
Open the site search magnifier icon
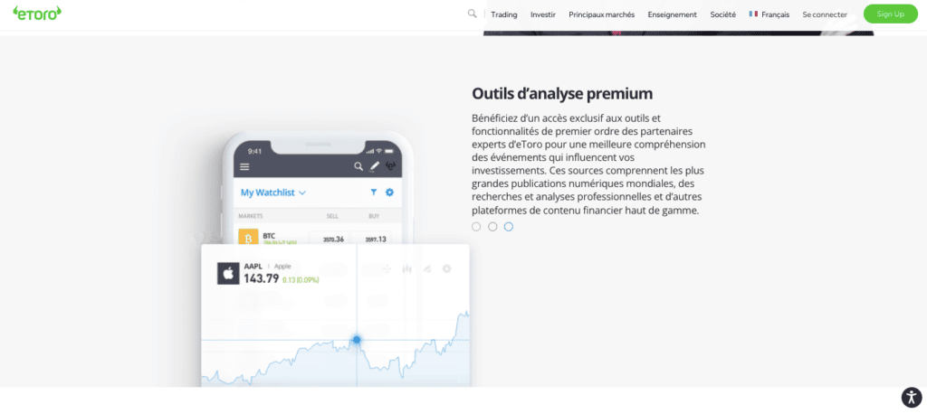tap(472, 14)
